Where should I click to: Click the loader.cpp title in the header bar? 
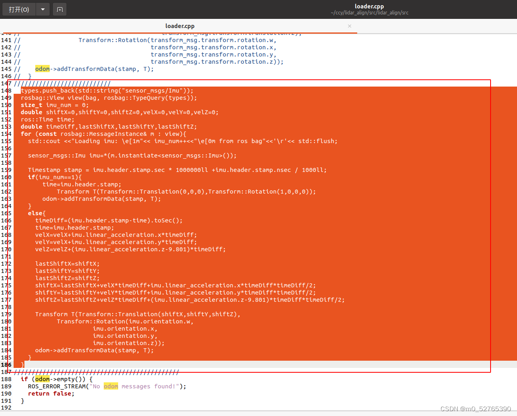click(x=369, y=6)
